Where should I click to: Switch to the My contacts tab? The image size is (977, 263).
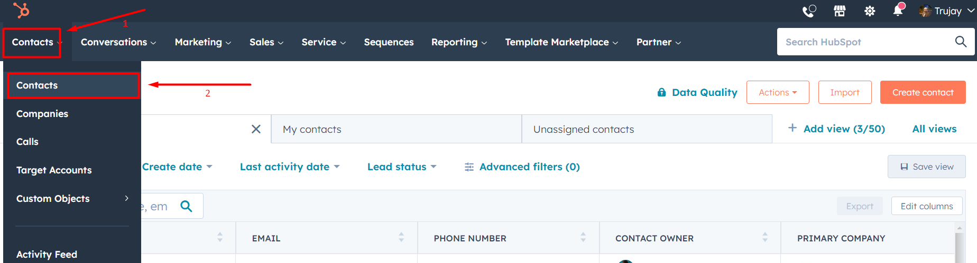[397, 129]
